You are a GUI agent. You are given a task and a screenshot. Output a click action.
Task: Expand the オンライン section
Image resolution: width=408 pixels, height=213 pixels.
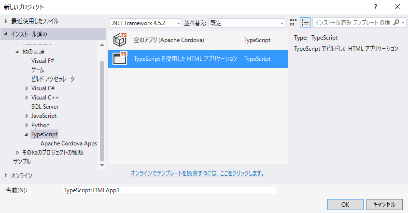coord(6,175)
